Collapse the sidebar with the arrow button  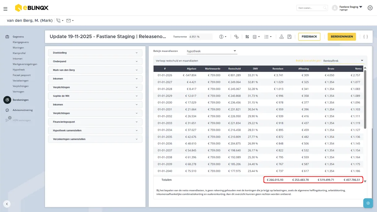click(7, 204)
